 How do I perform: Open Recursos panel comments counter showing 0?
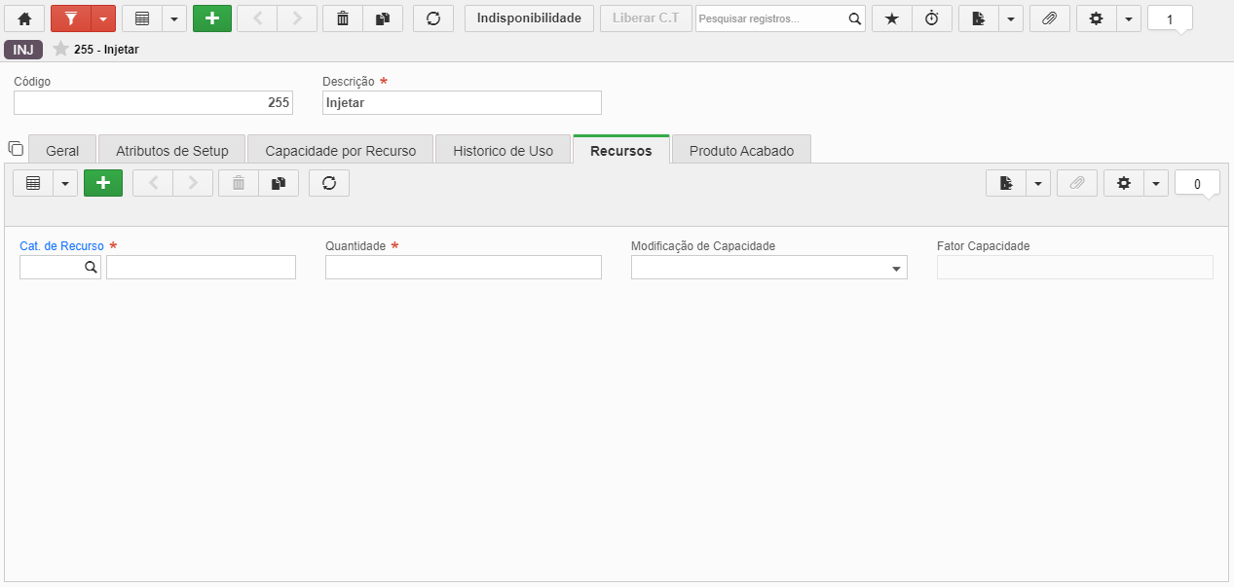tap(1197, 184)
